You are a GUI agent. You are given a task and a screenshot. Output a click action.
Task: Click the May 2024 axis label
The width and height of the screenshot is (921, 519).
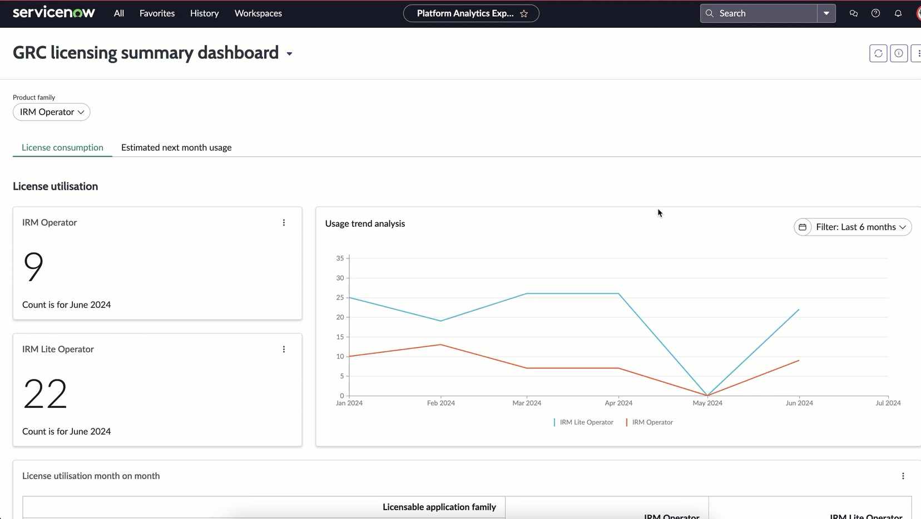tap(707, 403)
